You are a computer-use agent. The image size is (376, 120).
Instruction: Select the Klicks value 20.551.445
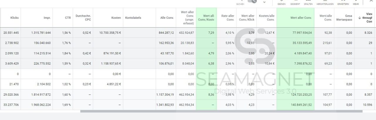tap(11, 33)
